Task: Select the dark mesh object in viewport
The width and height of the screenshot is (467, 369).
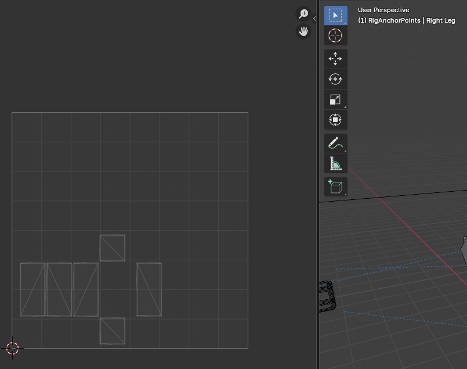Action: 327,295
